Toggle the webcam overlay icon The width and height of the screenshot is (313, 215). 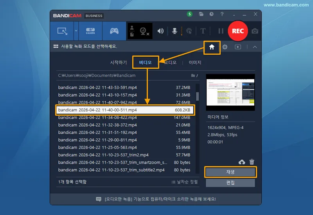tap(144, 31)
